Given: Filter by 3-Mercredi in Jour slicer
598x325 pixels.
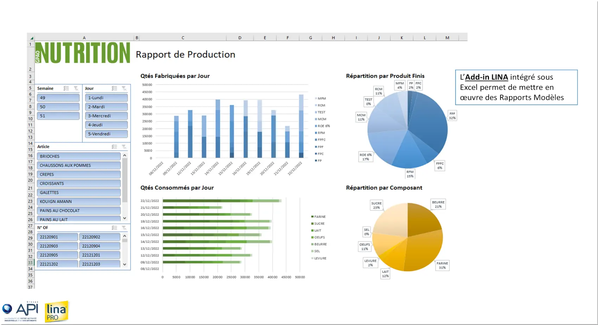Looking at the screenshot, I should 106,116.
